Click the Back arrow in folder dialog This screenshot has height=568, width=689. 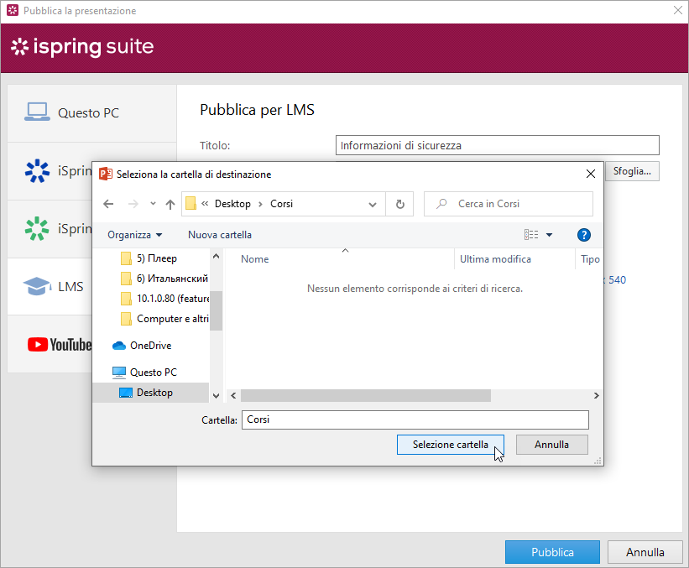[x=107, y=204]
